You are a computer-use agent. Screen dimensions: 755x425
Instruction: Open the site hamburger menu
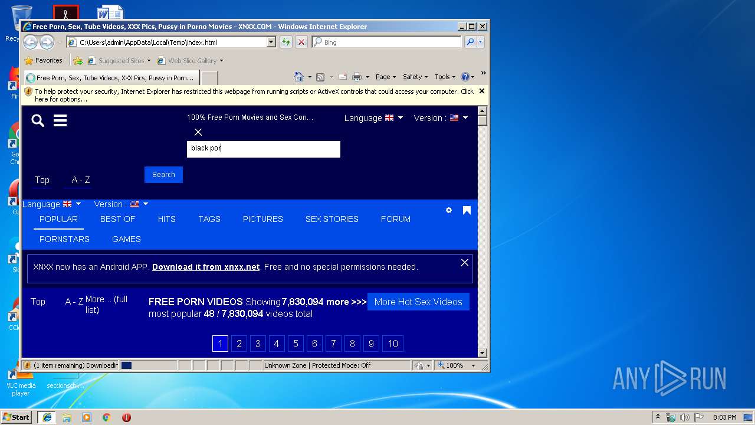(60, 120)
